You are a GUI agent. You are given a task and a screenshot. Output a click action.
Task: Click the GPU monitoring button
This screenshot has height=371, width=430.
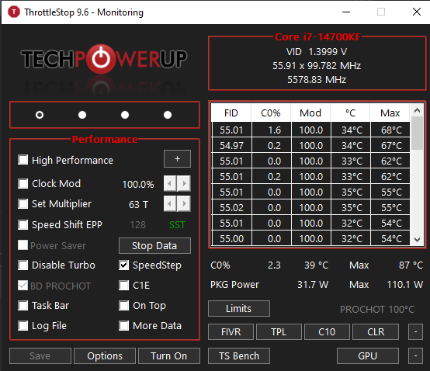coord(368,356)
